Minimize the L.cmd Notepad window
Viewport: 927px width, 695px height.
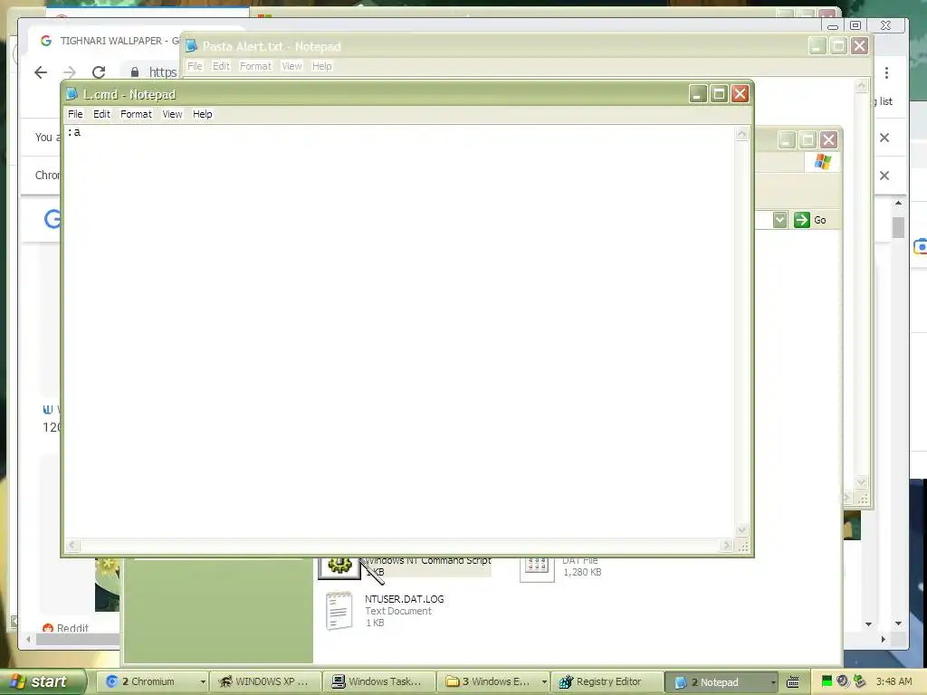click(x=698, y=94)
